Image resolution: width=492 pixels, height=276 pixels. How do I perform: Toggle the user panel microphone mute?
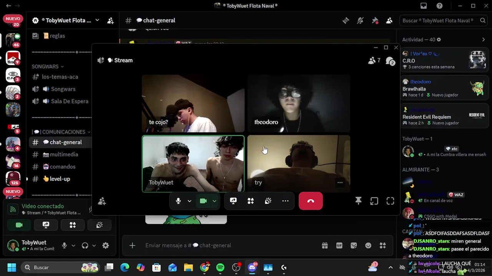(64, 246)
